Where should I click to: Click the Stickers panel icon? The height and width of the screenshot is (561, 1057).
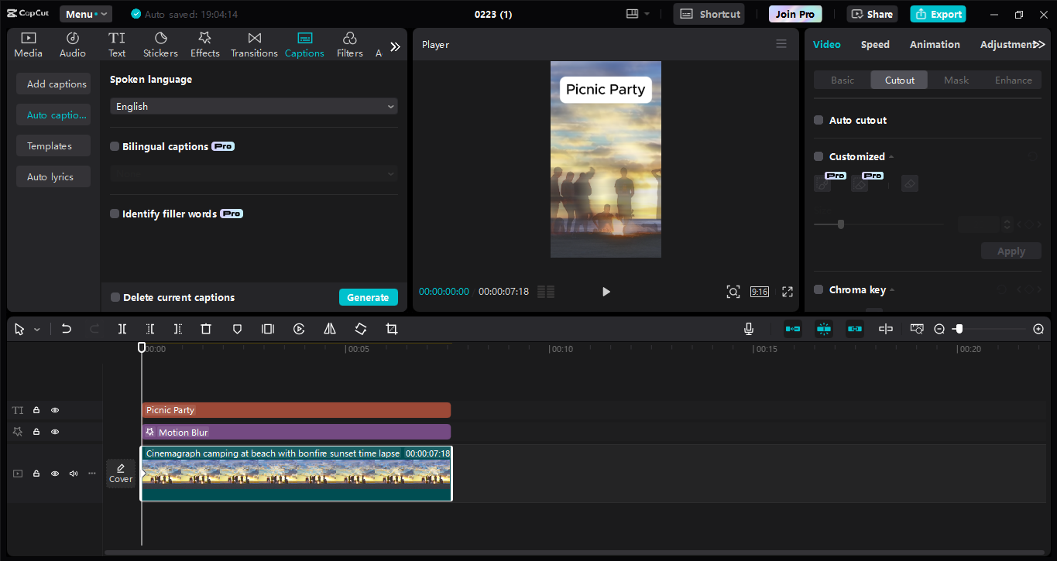coord(160,43)
